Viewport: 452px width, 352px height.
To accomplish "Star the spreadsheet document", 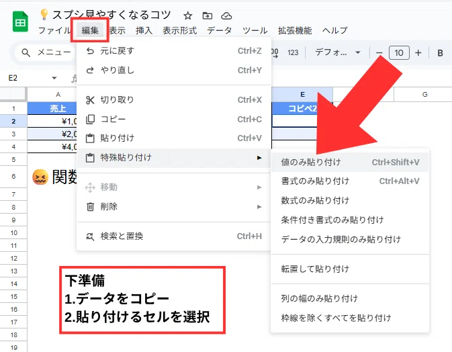I will [x=188, y=15].
